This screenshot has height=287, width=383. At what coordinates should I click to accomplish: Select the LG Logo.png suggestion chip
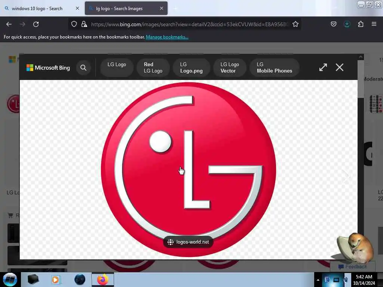coord(191,68)
